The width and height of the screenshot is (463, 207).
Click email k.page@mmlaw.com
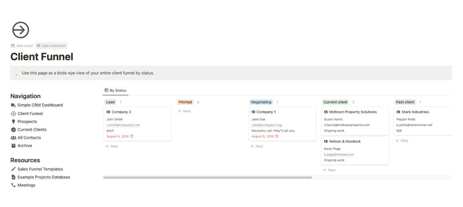pos(339,154)
